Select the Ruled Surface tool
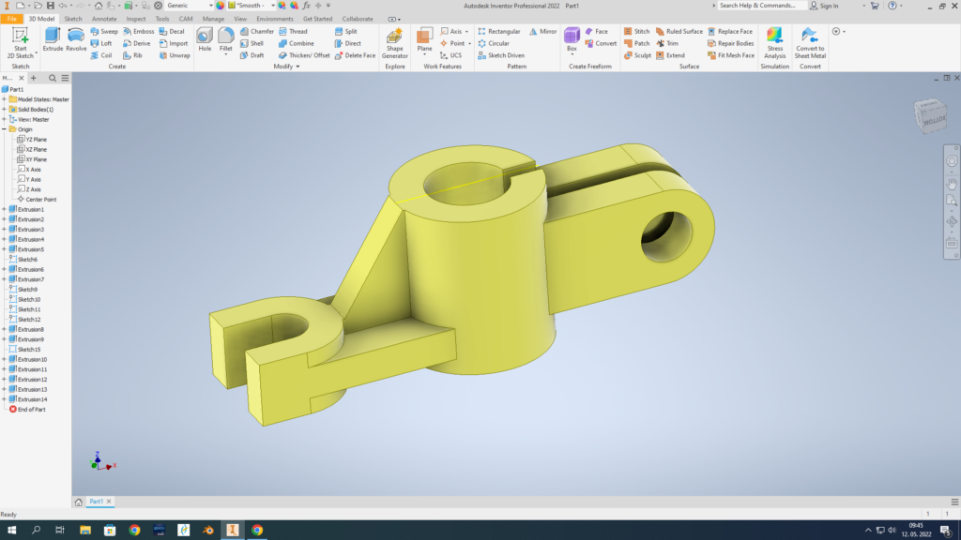961x540 pixels. [x=679, y=31]
